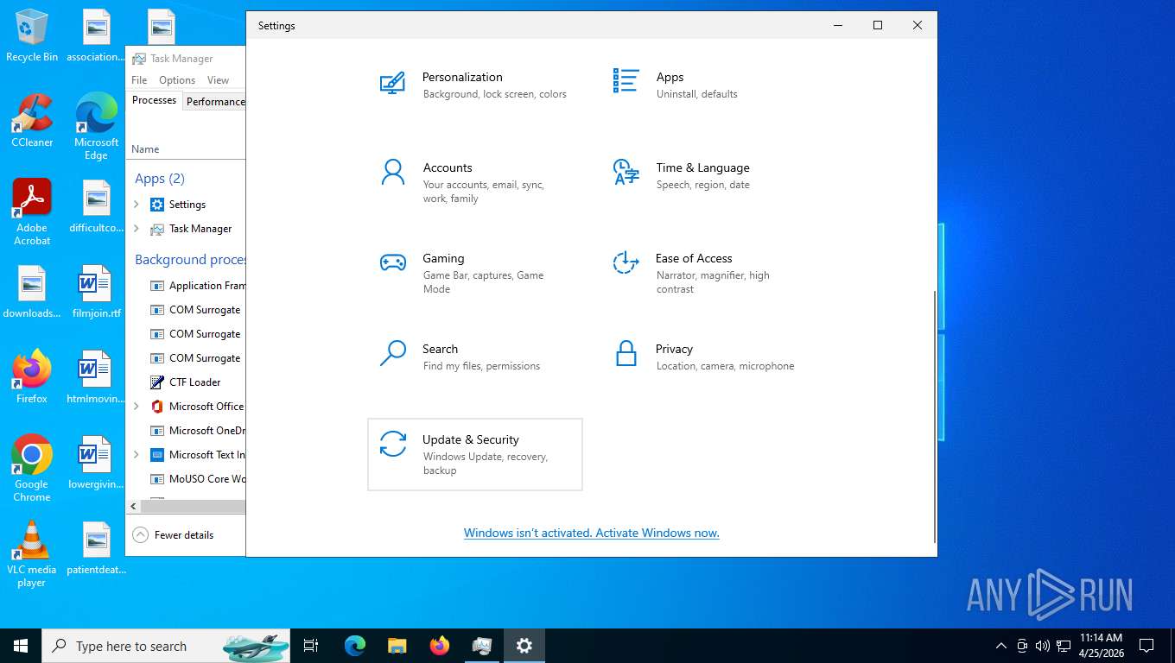Open Update & Security sync icon
1175x663 pixels.
pos(393,444)
